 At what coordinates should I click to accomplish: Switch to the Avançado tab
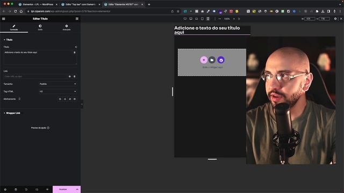pos(67,27)
